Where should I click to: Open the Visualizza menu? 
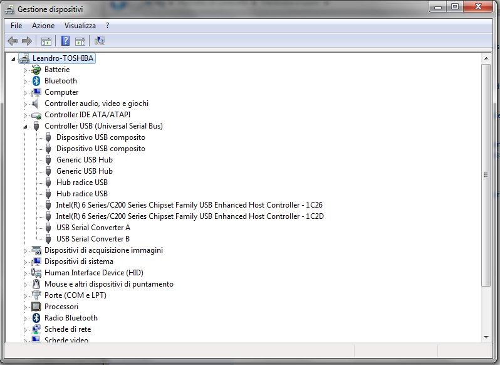pyautogui.click(x=80, y=26)
